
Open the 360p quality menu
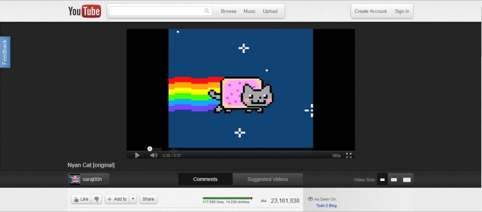[x=336, y=155]
